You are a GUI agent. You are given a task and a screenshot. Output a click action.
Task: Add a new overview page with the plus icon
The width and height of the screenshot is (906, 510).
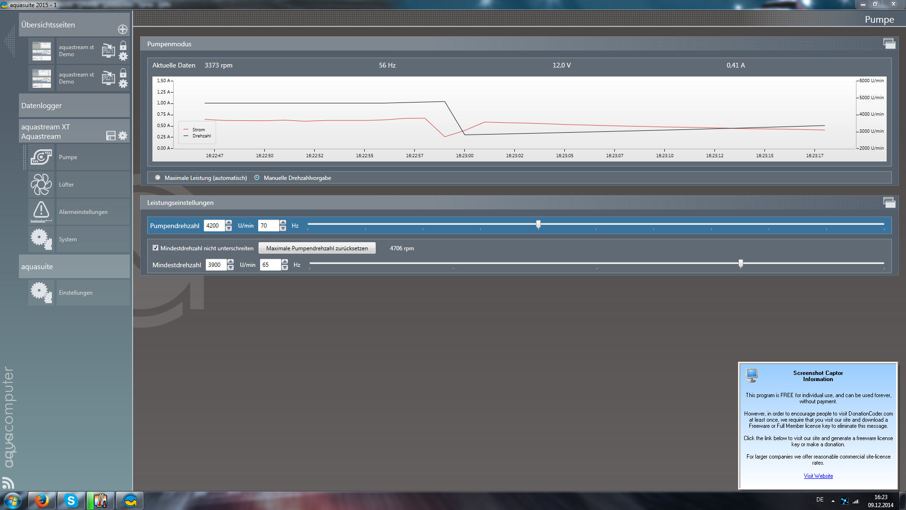click(123, 29)
